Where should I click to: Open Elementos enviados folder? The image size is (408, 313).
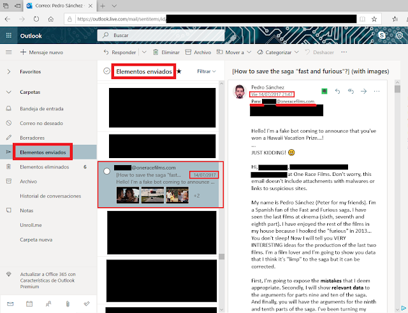coord(43,152)
